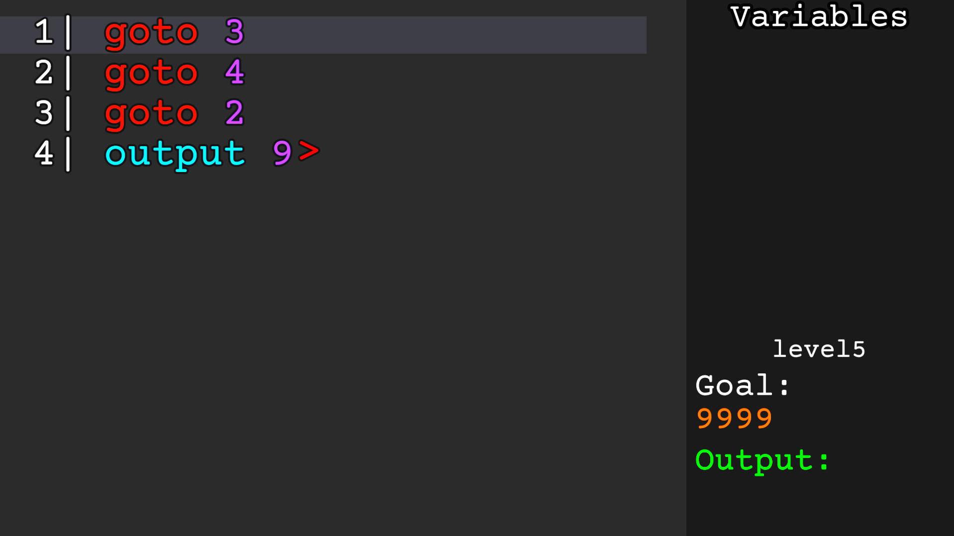Click line number 2 in the gutter
Viewport: 954px width, 536px height.
coord(44,73)
